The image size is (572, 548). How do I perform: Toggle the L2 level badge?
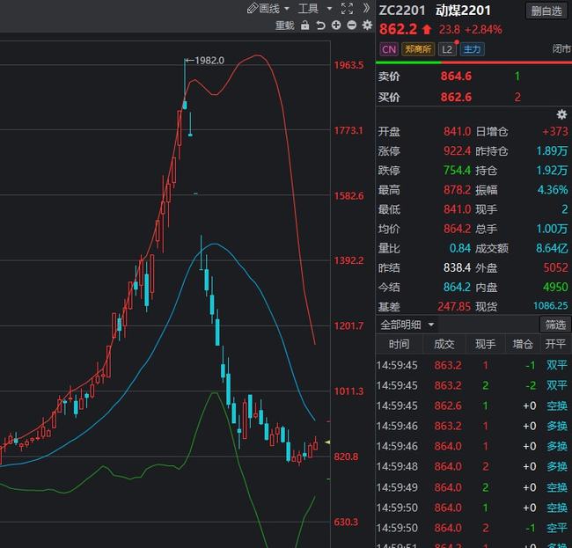click(x=446, y=49)
